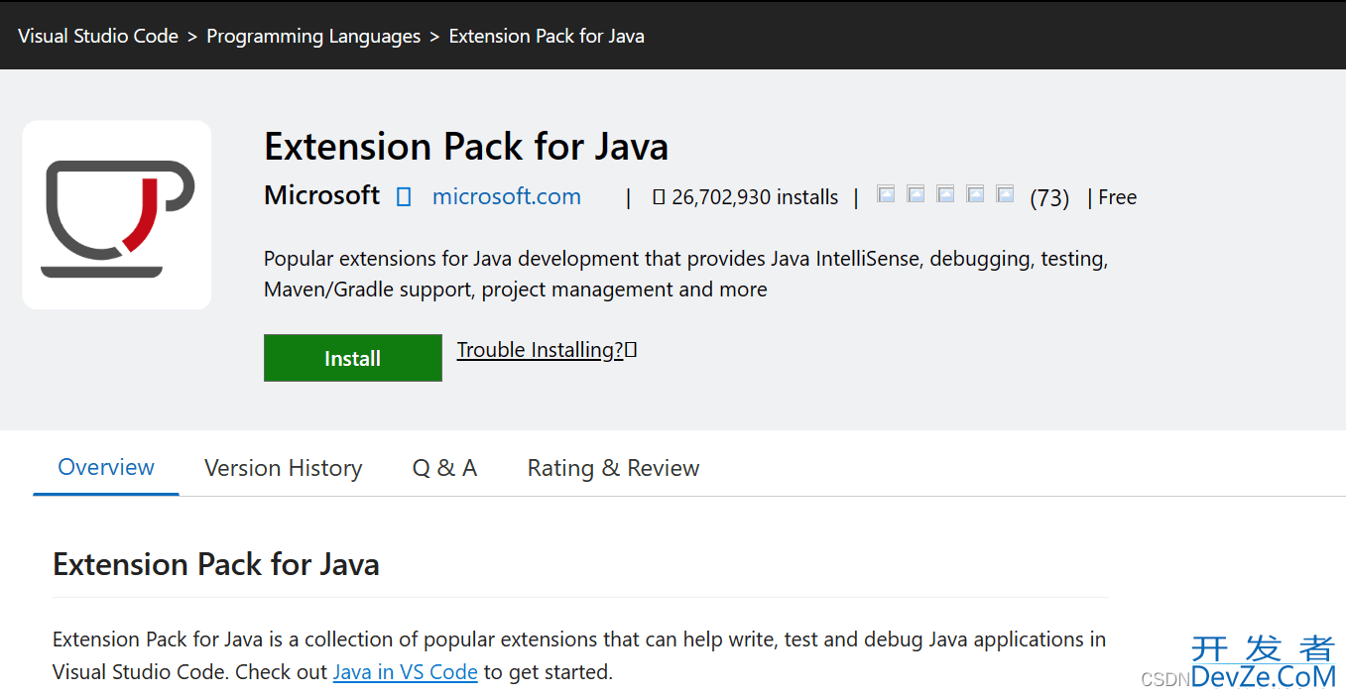This screenshot has width=1346, height=698.
Task: Click the 26,702,930 installs text
Action: pos(755,197)
